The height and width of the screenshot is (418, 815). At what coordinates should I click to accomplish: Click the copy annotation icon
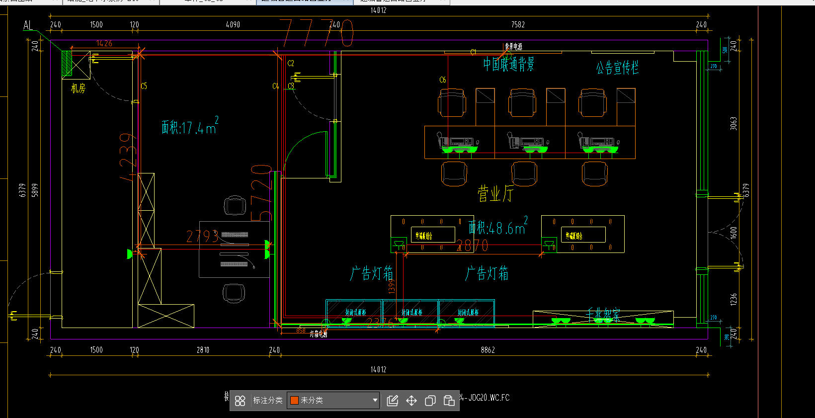430,401
